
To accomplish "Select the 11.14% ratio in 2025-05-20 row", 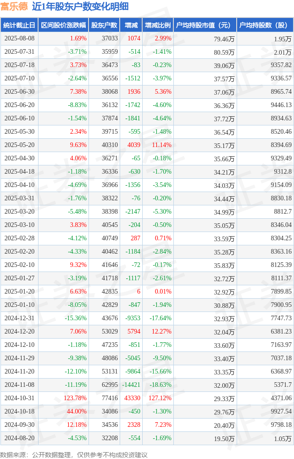I will [x=161, y=145].
